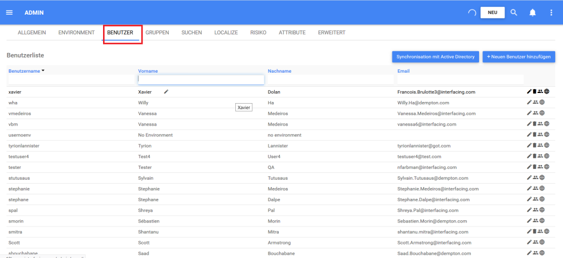Edit user usernoenv with pencil icon

(x=529, y=135)
